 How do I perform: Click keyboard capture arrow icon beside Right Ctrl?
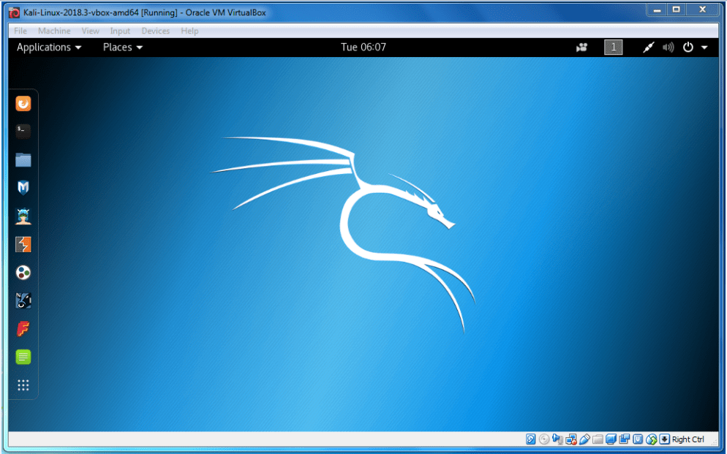tap(665, 439)
